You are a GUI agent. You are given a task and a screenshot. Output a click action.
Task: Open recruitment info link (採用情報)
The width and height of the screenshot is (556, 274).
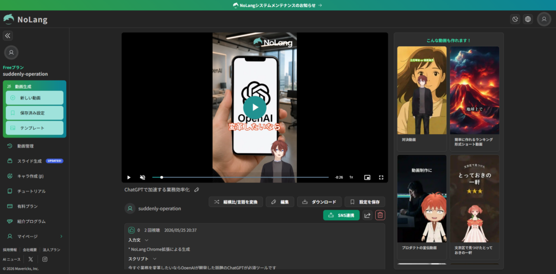(x=10, y=250)
